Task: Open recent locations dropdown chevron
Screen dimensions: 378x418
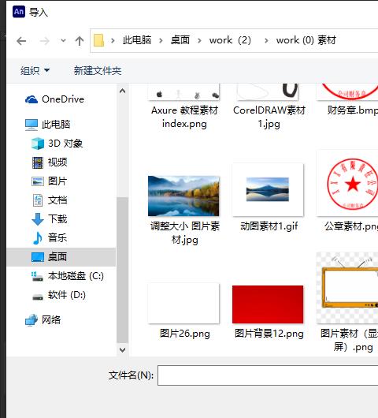Action: [x=63, y=41]
